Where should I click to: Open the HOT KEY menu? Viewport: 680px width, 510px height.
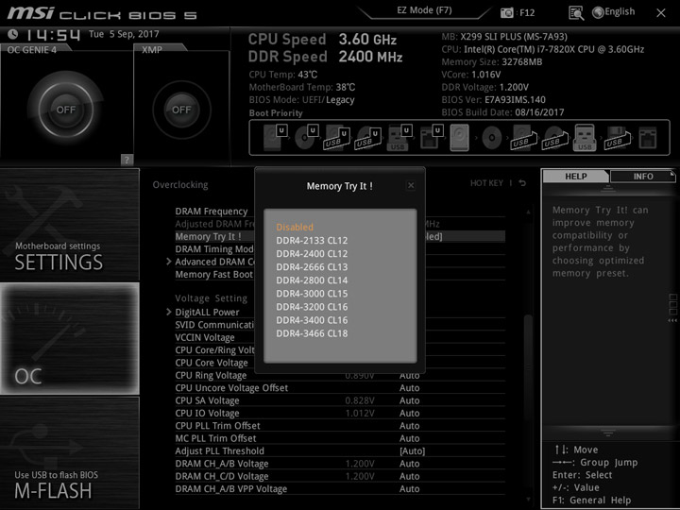(486, 183)
